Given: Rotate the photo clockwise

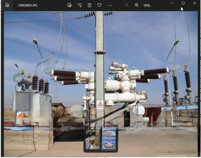Looking at the screenshot, I should [x=79, y=5].
